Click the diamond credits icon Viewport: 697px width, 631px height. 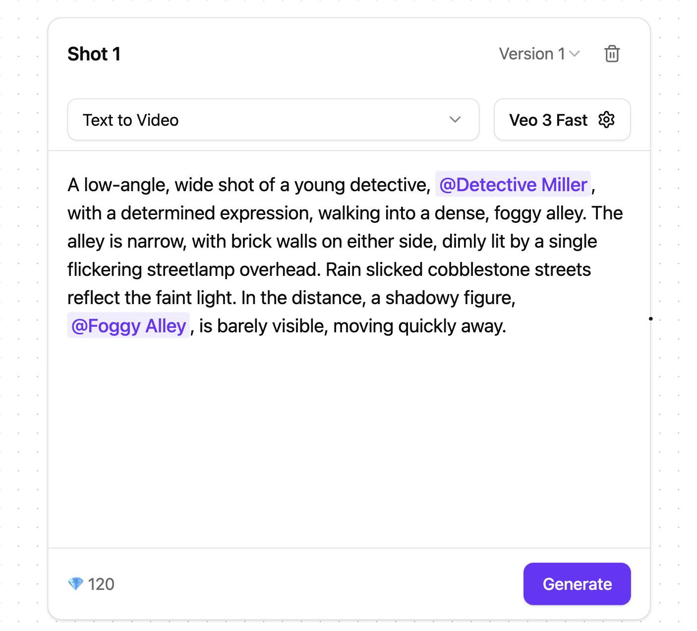[x=75, y=584]
